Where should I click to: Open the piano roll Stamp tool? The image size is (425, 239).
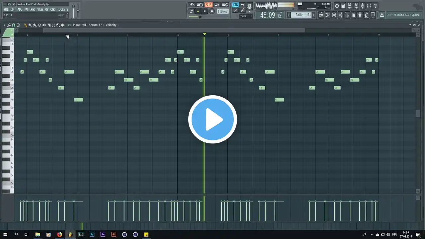[x=18, y=25]
